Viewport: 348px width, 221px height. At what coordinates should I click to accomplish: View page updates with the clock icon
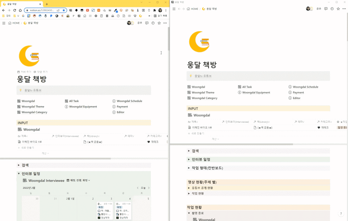tap(332, 8)
